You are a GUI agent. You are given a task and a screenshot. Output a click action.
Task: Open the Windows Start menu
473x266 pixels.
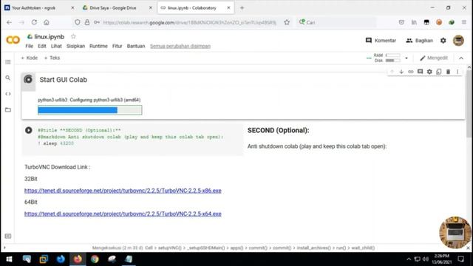[9, 259]
